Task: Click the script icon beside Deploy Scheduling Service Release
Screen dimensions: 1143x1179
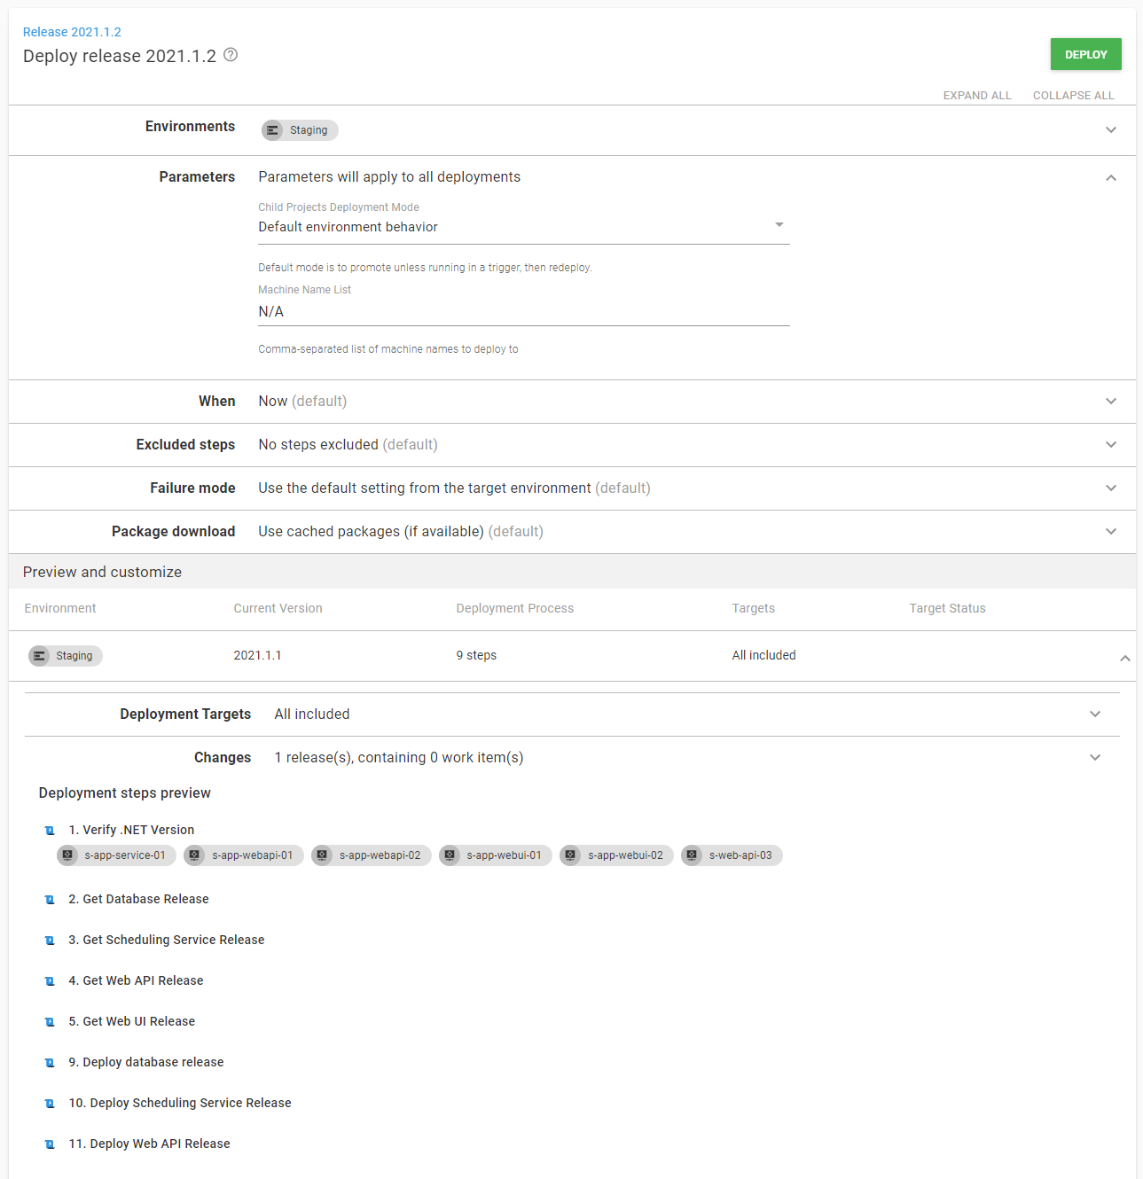Action: 49,1103
